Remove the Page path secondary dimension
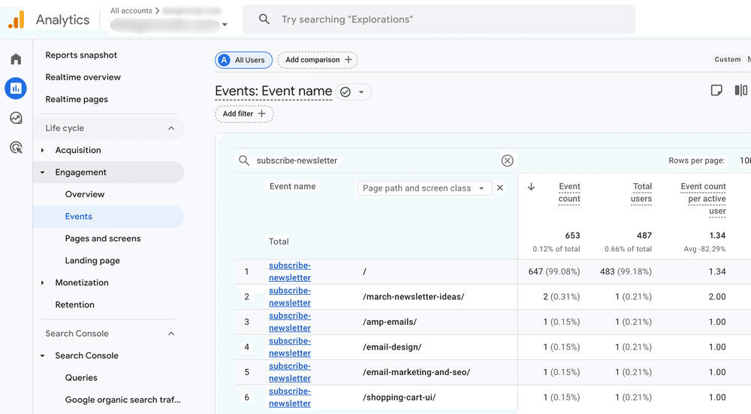 (x=500, y=188)
